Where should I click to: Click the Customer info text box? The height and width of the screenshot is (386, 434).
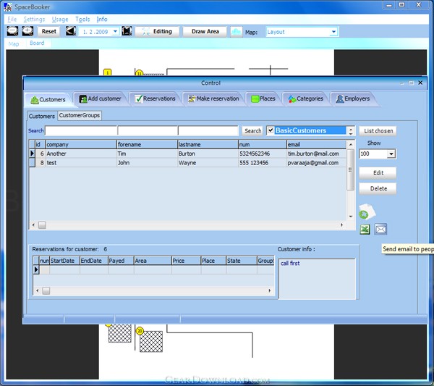(x=317, y=279)
